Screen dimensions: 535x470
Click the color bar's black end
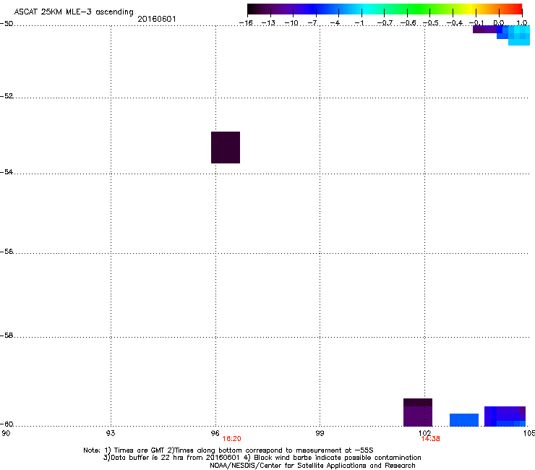click(252, 9)
